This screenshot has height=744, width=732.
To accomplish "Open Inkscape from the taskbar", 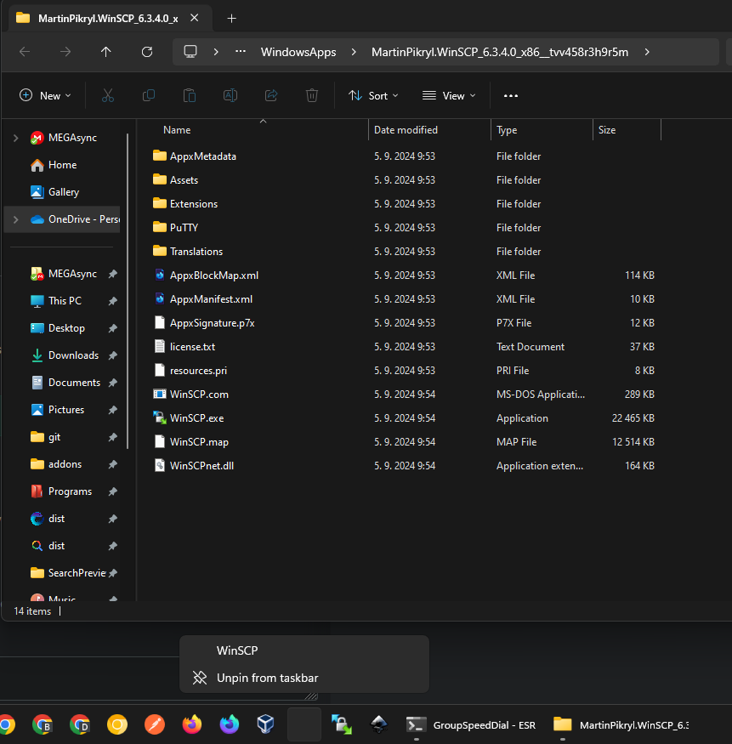I will tap(378, 724).
